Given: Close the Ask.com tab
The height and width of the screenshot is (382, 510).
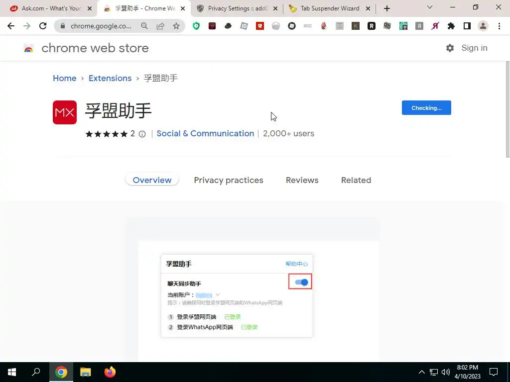Looking at the screenshot, I should click(x=90, y=9).
